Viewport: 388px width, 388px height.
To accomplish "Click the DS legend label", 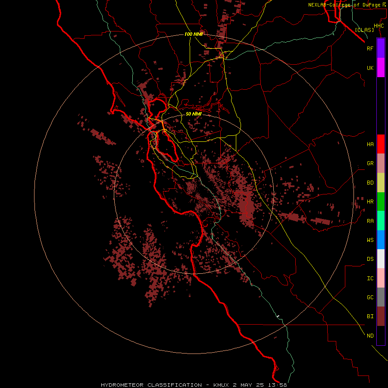I will click(370, 259).
